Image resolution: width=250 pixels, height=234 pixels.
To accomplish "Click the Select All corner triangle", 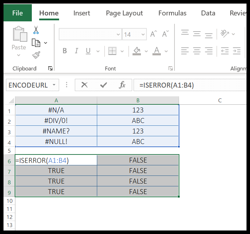I will click(x=11, y=101).
